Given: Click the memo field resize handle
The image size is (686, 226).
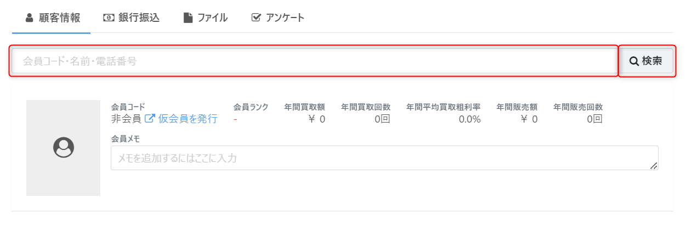Looking at the screenshot, I should click(x=654, y=166).
